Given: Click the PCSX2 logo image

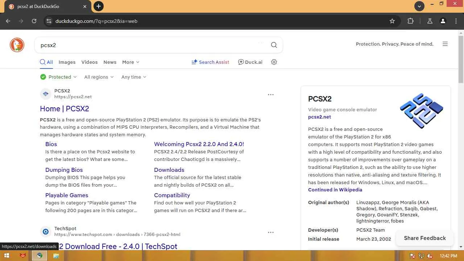Looking at the screenshot, I should pyautogui.click(x=422, y=111).
